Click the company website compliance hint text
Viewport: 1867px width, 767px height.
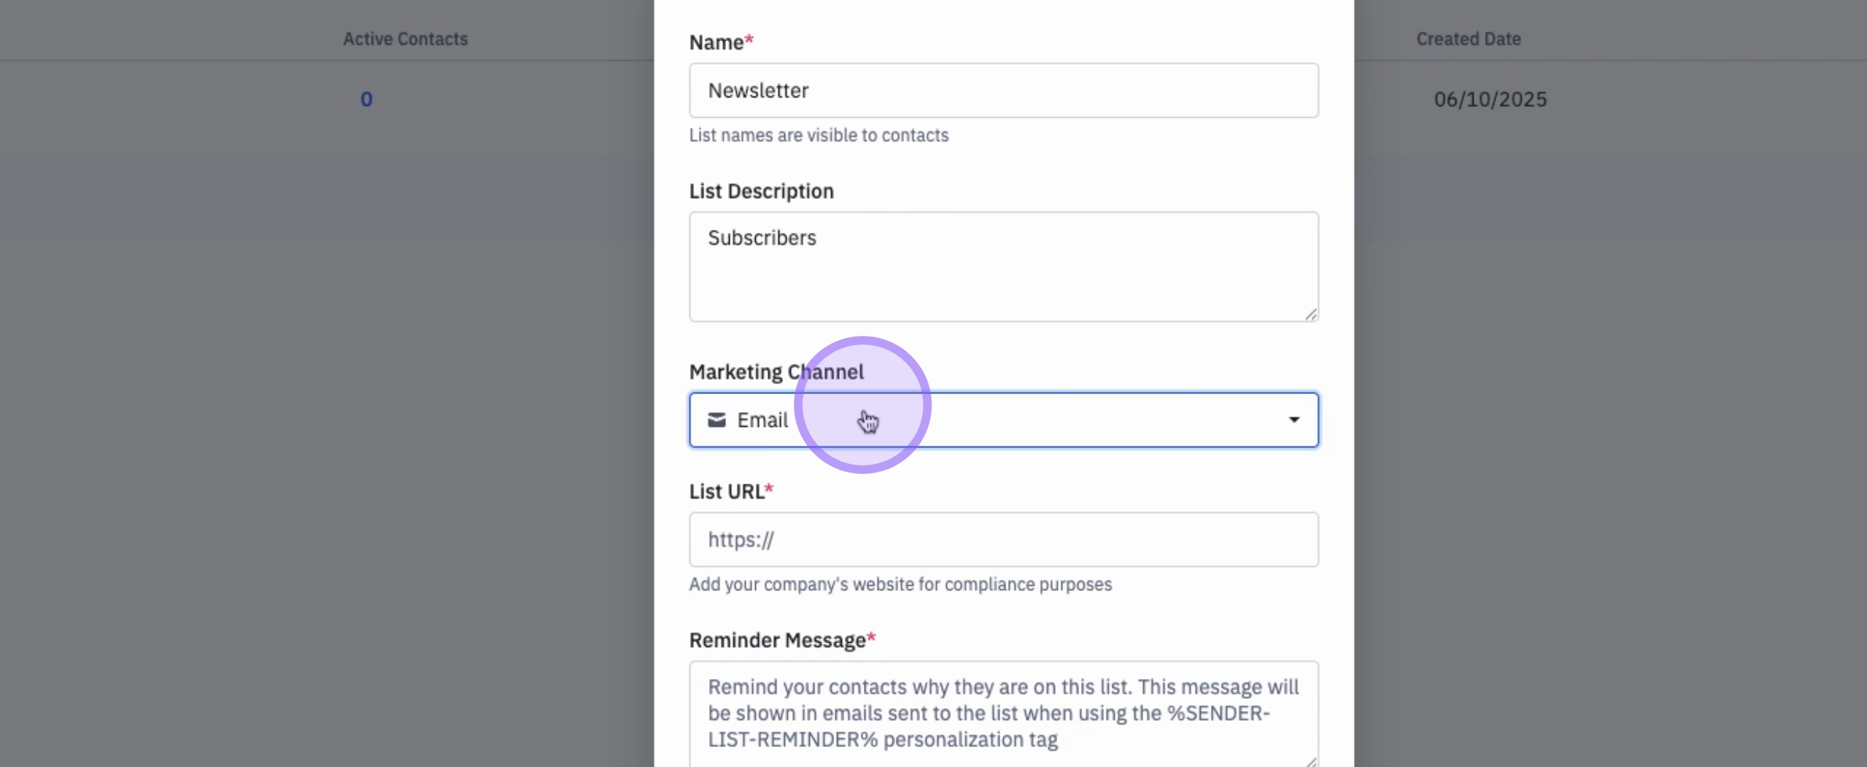point(899,584)
